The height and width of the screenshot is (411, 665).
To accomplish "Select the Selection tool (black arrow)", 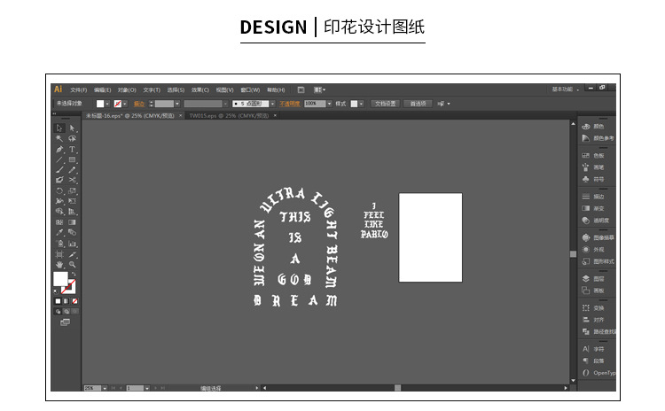I will pos(59,128).
